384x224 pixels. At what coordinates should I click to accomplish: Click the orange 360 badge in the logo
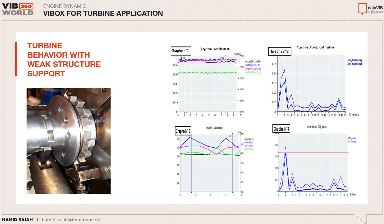pyautogui.click(x=27, y=6)
